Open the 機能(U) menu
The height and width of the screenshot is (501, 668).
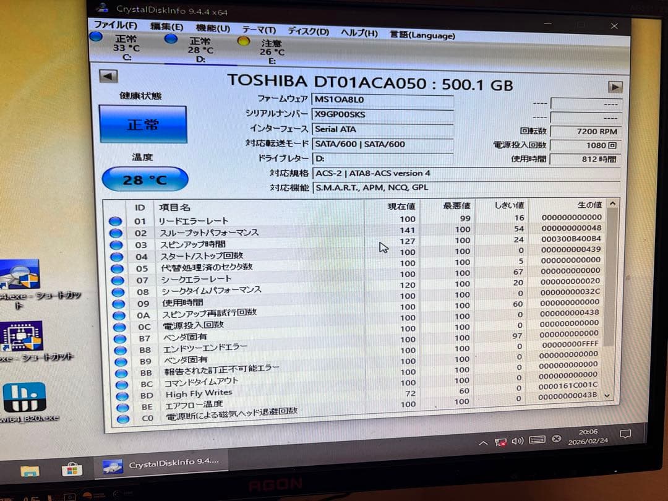(213, 28)
